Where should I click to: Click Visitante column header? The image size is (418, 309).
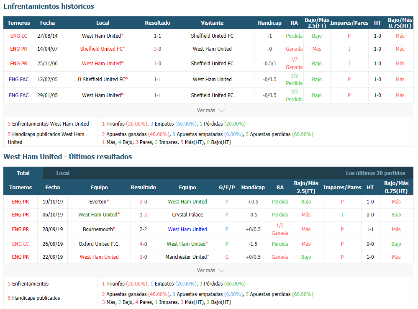(212, 23)
